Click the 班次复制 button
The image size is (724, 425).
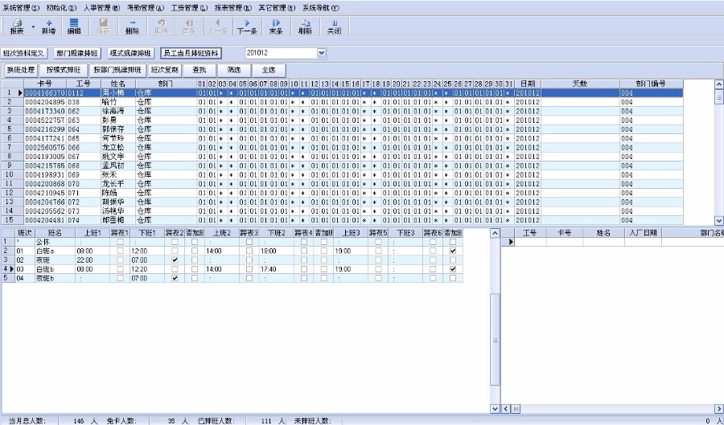pyautogui.click(x=164, y=71)
